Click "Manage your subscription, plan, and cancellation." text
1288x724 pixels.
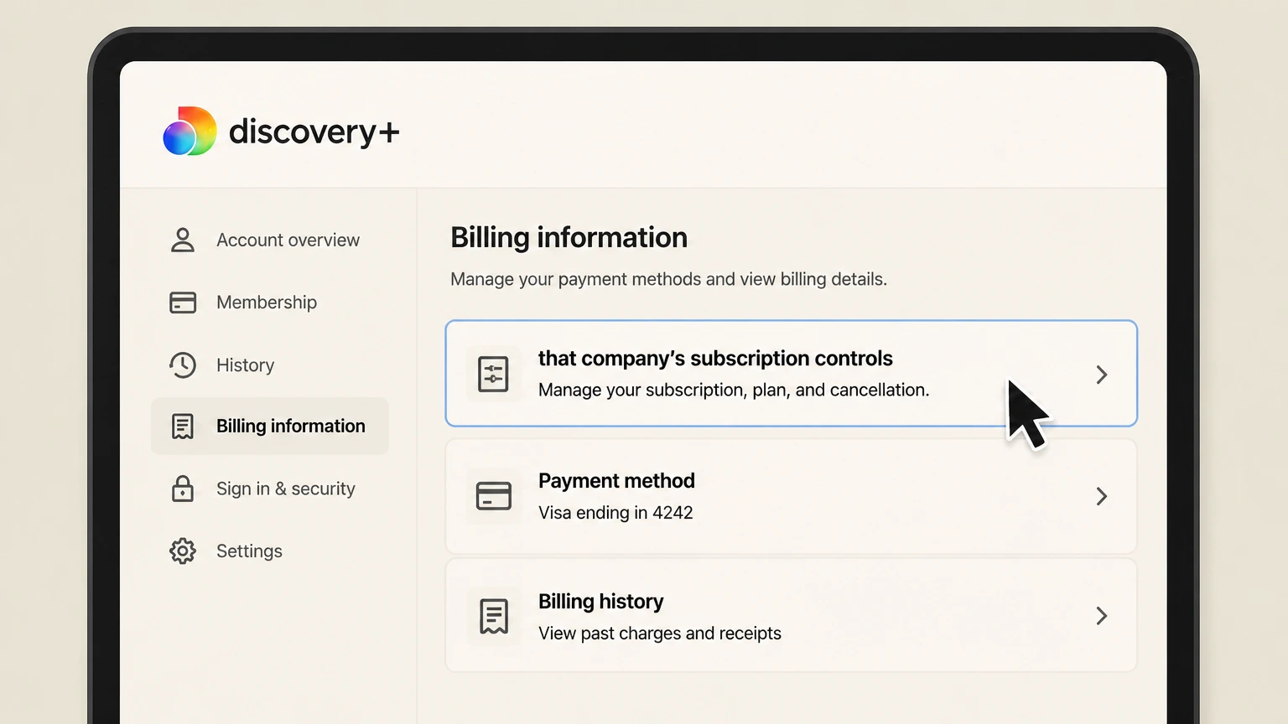click(734, 390)
